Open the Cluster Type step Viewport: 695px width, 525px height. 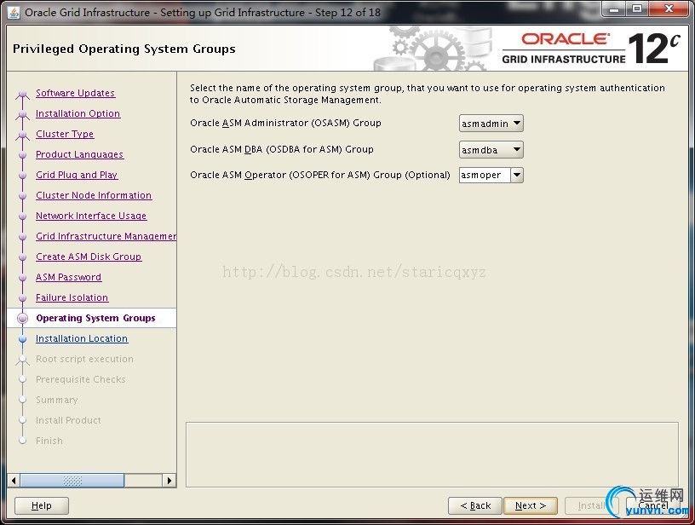[65, 134]
